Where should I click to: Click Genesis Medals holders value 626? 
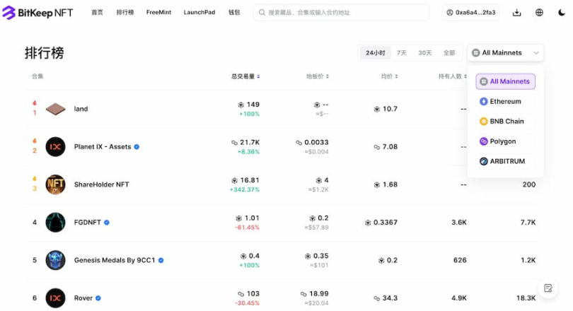460,260
